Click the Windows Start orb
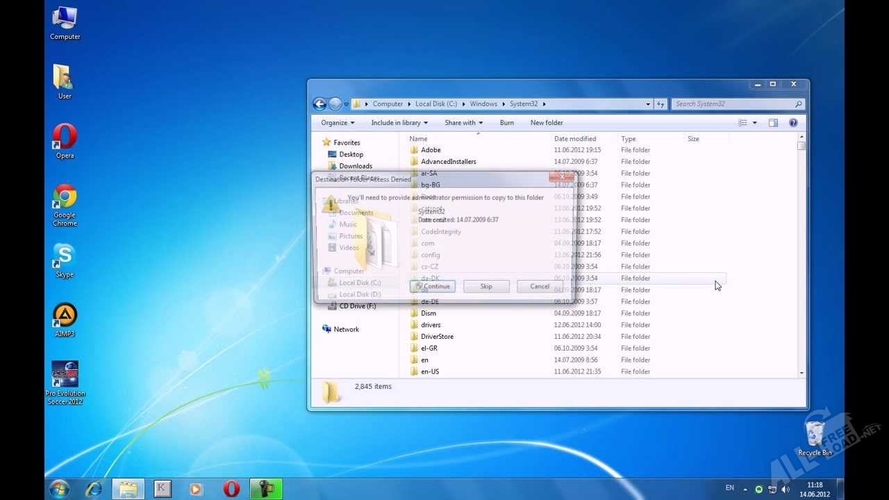889x500 pixels. pyautogui.click(x=59, y=489)
